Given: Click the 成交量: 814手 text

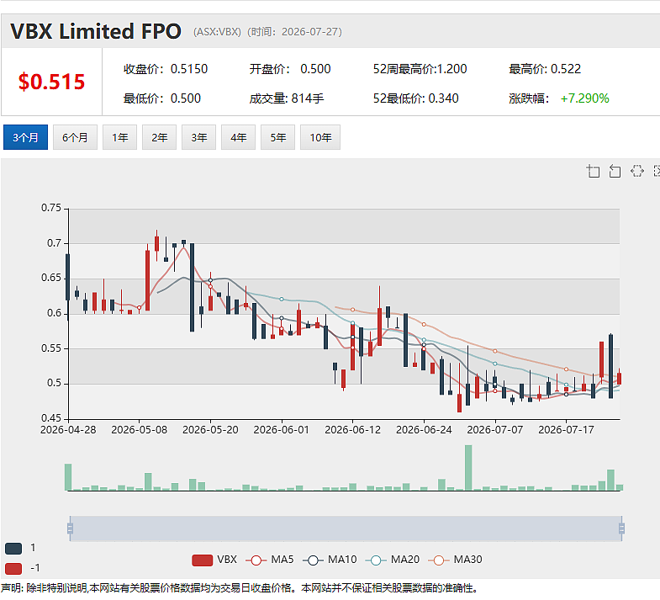Looking at the screenshot, I should coord(287,98).
